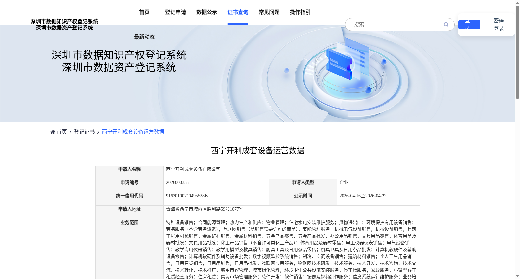520x279 pixels.
Task: Click the home icon in breadcrumb
Action: pyautogui.click(x=53, y=132)
